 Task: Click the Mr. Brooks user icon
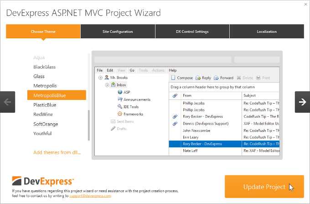(107, 78)
